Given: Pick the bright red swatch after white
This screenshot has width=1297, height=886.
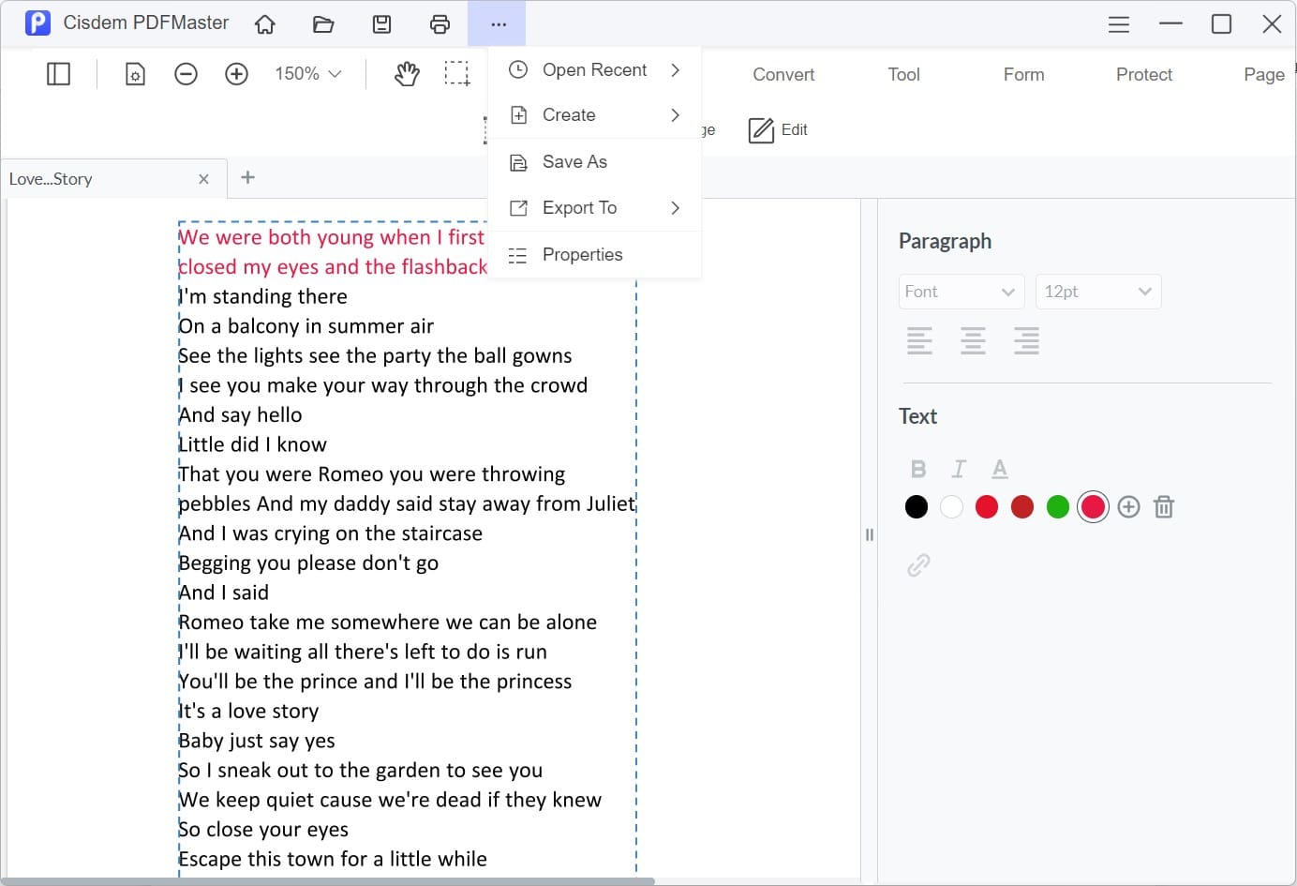Looking at the screenshot, I should click(987, 507).
